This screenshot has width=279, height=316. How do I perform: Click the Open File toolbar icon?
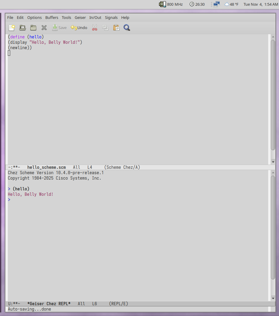click(x=22, y=28)
